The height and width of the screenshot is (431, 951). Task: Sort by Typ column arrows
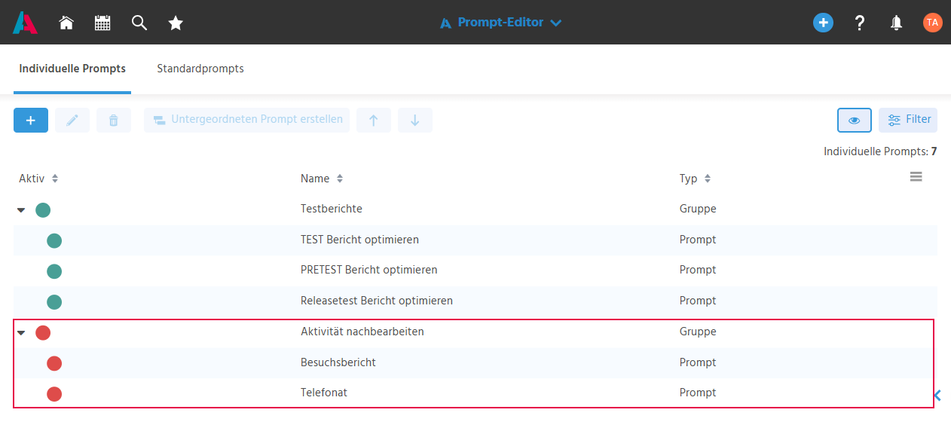click(x=707, y=179)
